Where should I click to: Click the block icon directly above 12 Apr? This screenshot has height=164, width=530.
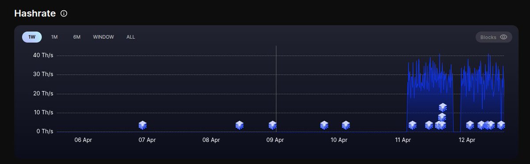(470, 125)
